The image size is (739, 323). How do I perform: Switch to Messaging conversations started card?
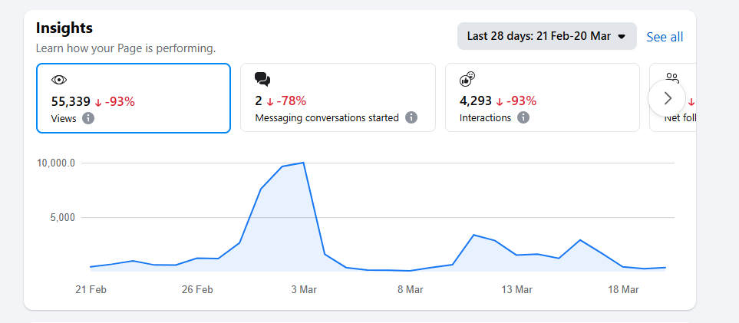click(x=338, y=97)
